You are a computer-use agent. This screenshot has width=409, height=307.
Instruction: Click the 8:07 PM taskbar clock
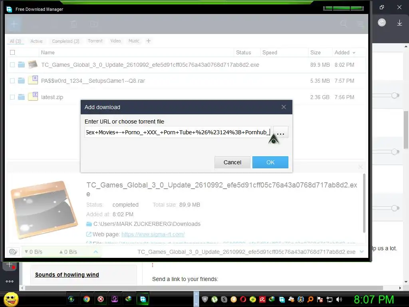pos(374,299)
